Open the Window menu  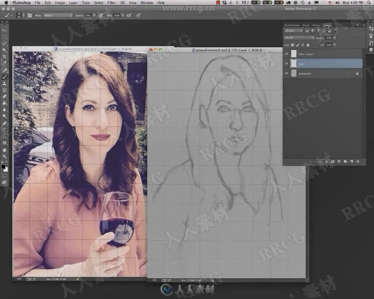147,3
